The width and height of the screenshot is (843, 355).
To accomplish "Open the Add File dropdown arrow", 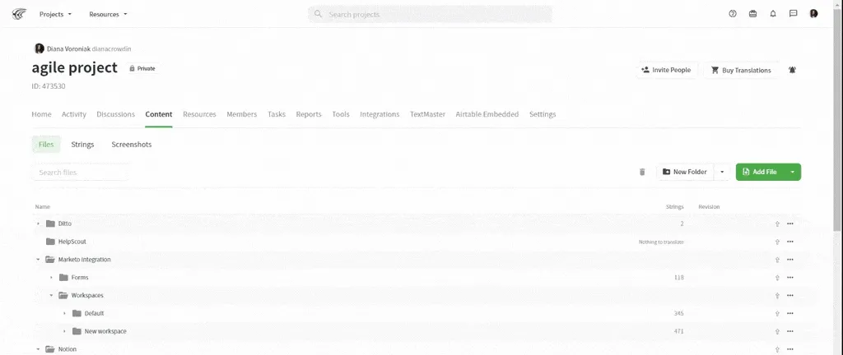I will (x=793, y=172).
